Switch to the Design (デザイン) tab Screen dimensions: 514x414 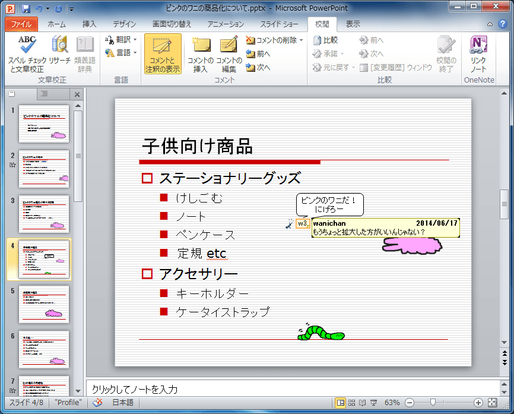click(124, 24)
